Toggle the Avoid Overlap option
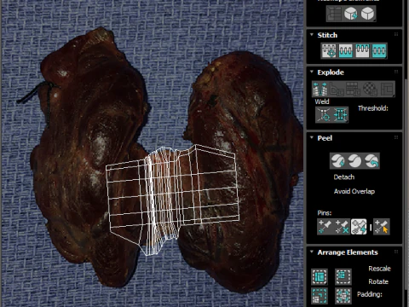Screen dimensions: 409x307 coord(354,191)
